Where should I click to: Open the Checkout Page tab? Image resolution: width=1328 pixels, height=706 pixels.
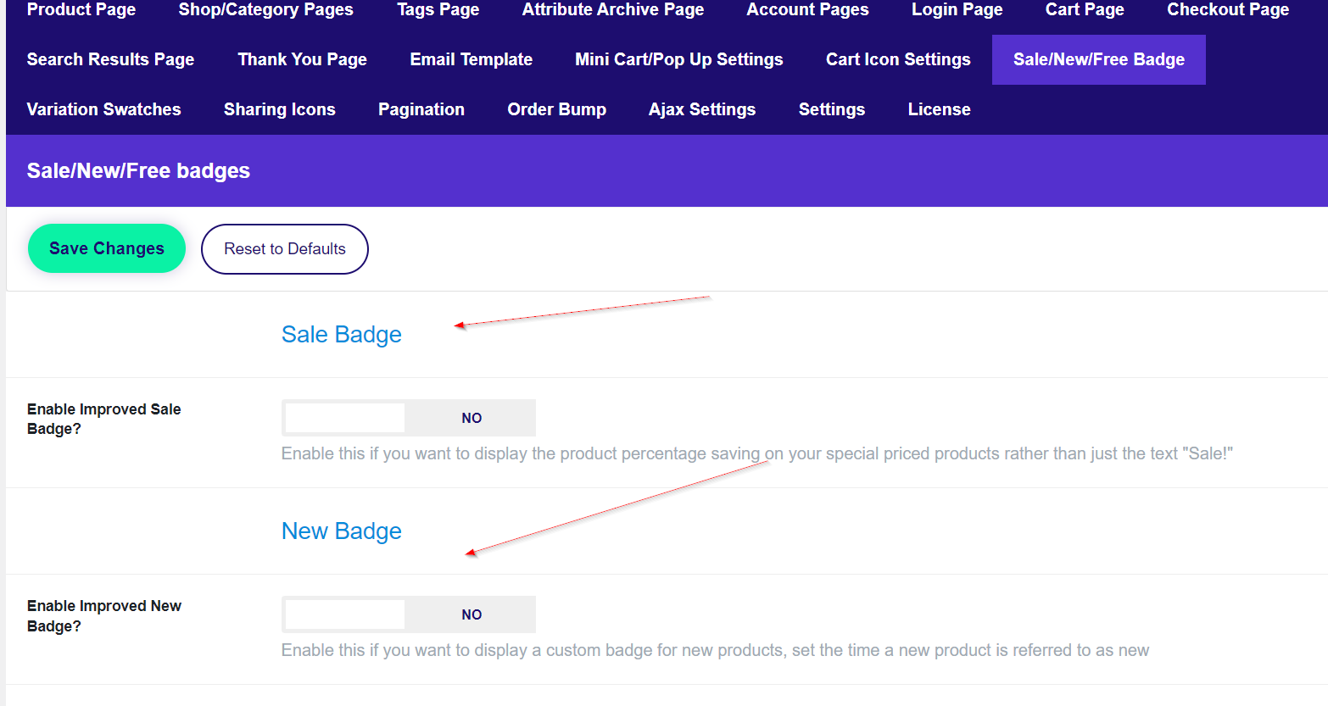point(1227,10)
